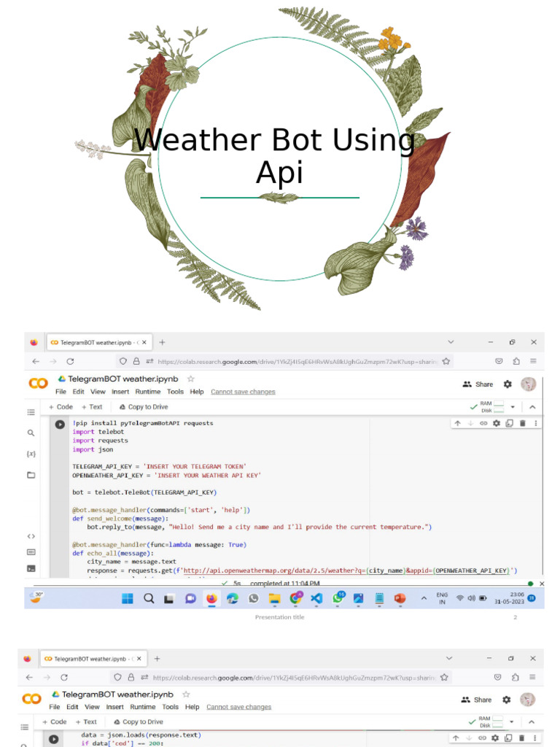Reload the page in the lower Firefox window
Viewport: 560px width, 747px height.
64,677
